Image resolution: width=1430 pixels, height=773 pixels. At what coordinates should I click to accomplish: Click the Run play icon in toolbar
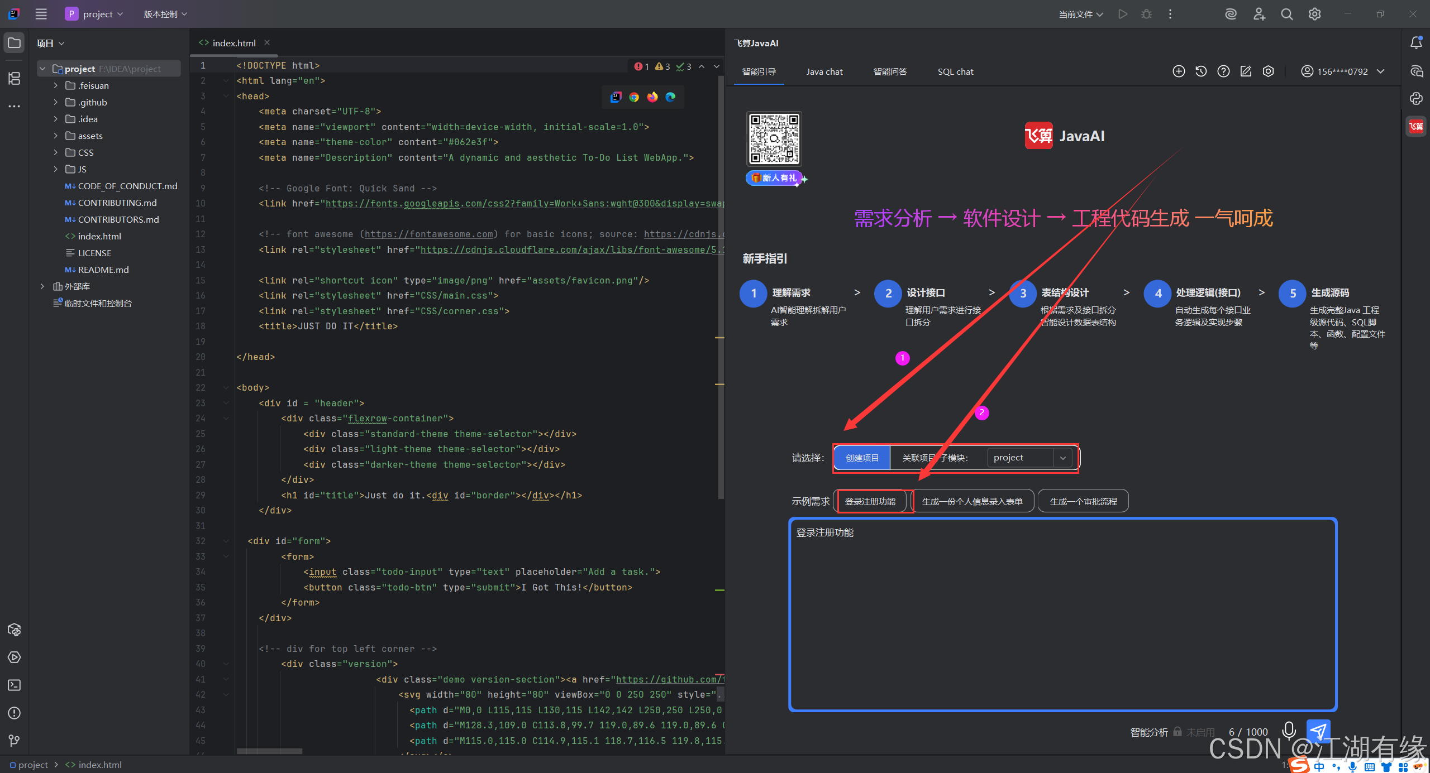(1123, 14)
